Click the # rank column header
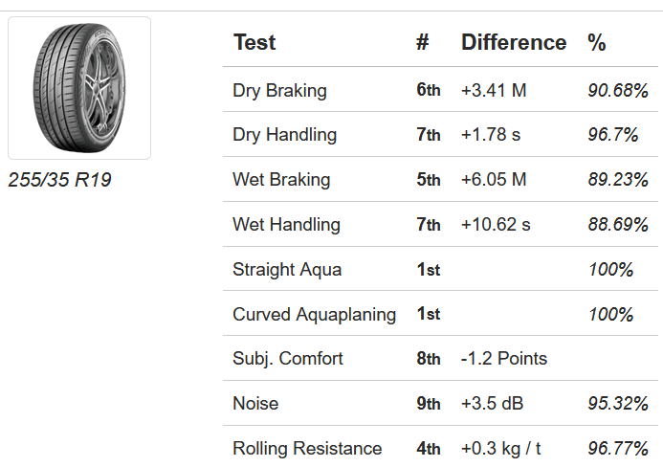663x467 pixels. pyautogui.click(x=423, y=43)
